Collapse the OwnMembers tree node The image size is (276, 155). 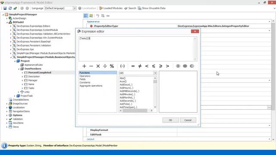[19, 69]
